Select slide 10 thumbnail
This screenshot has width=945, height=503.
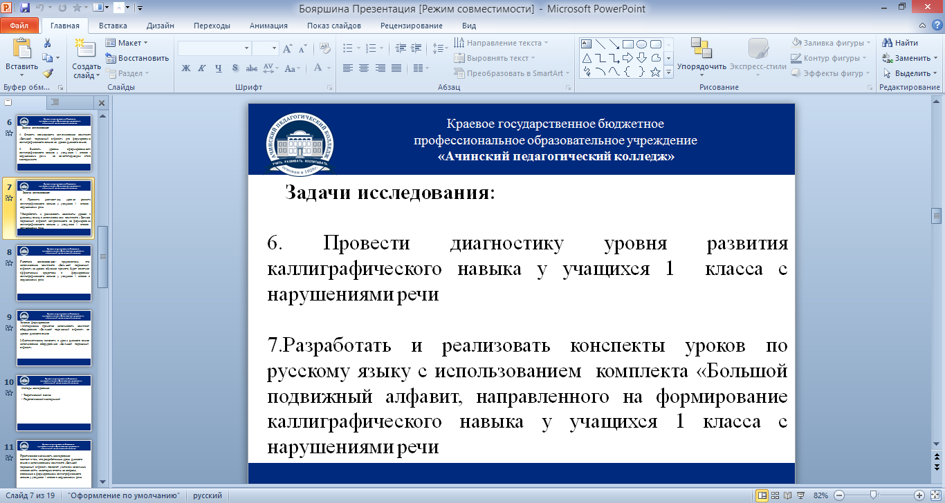pyautogui.click(x=54, y=403)
